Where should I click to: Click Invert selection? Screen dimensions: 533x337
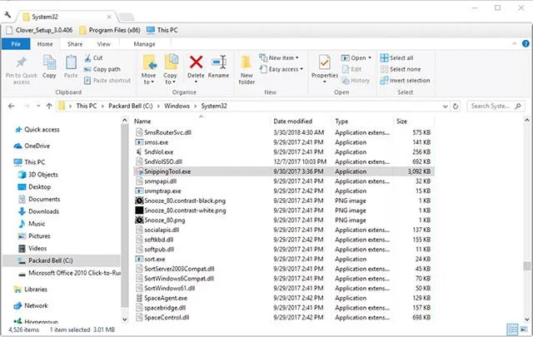click(x=406, y=80)
